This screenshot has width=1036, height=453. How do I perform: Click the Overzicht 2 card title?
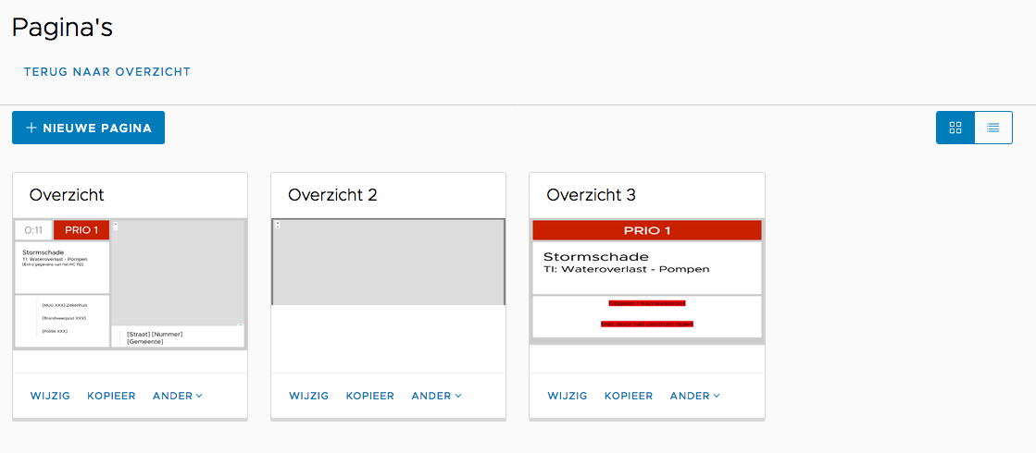332,195
